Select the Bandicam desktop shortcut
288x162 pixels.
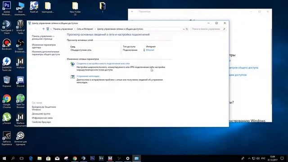click(x=7, y=45)
